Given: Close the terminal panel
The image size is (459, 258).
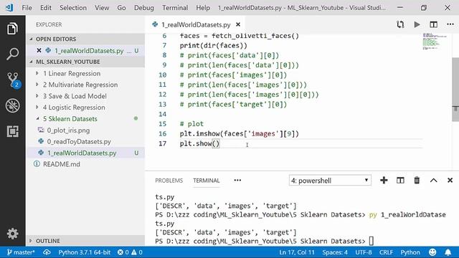Looking at the screenshot, I should pos(450,180).
